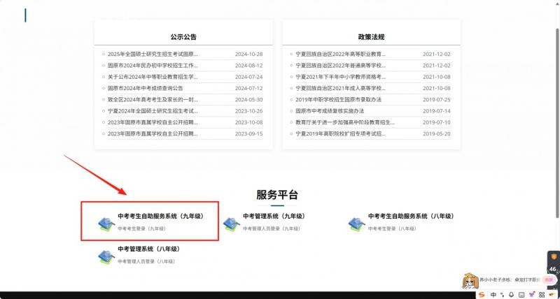Click the Sogou input method S icon

pyautogui.click(x=482, y=295)
